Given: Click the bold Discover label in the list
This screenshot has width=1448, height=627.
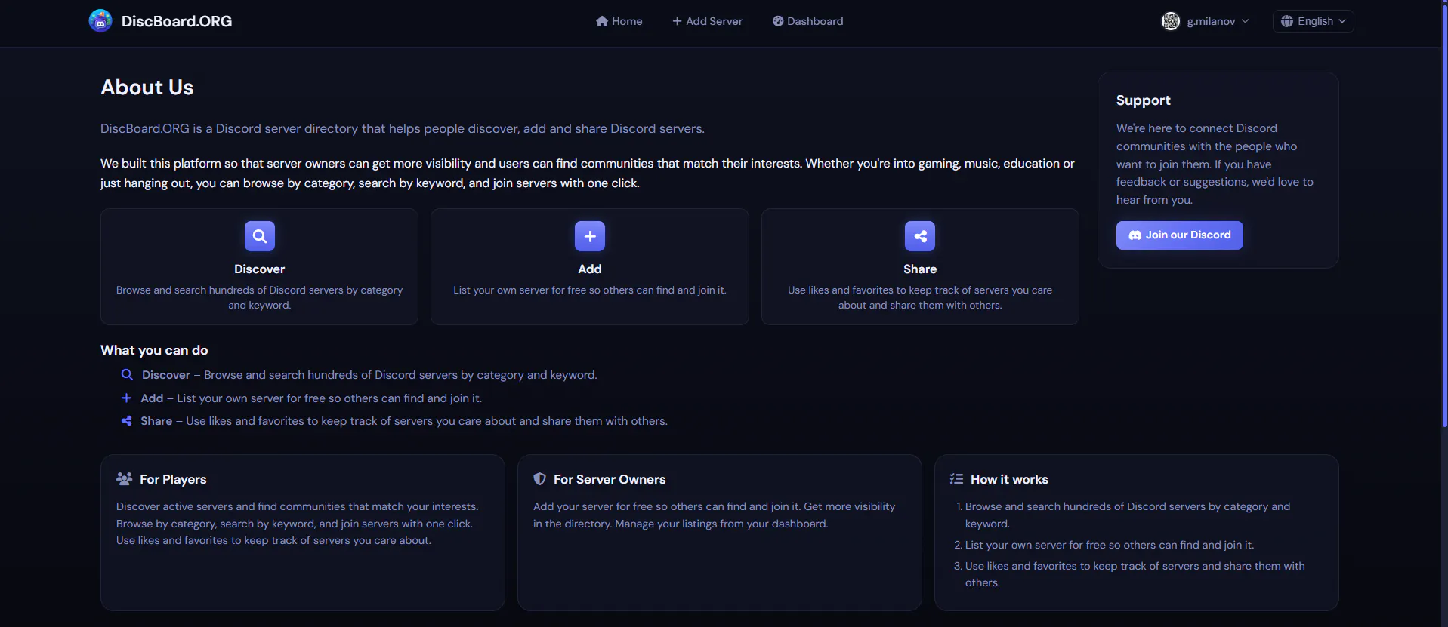Looking at the screenshot, I should pyautogui.click(x=166, y=375).
